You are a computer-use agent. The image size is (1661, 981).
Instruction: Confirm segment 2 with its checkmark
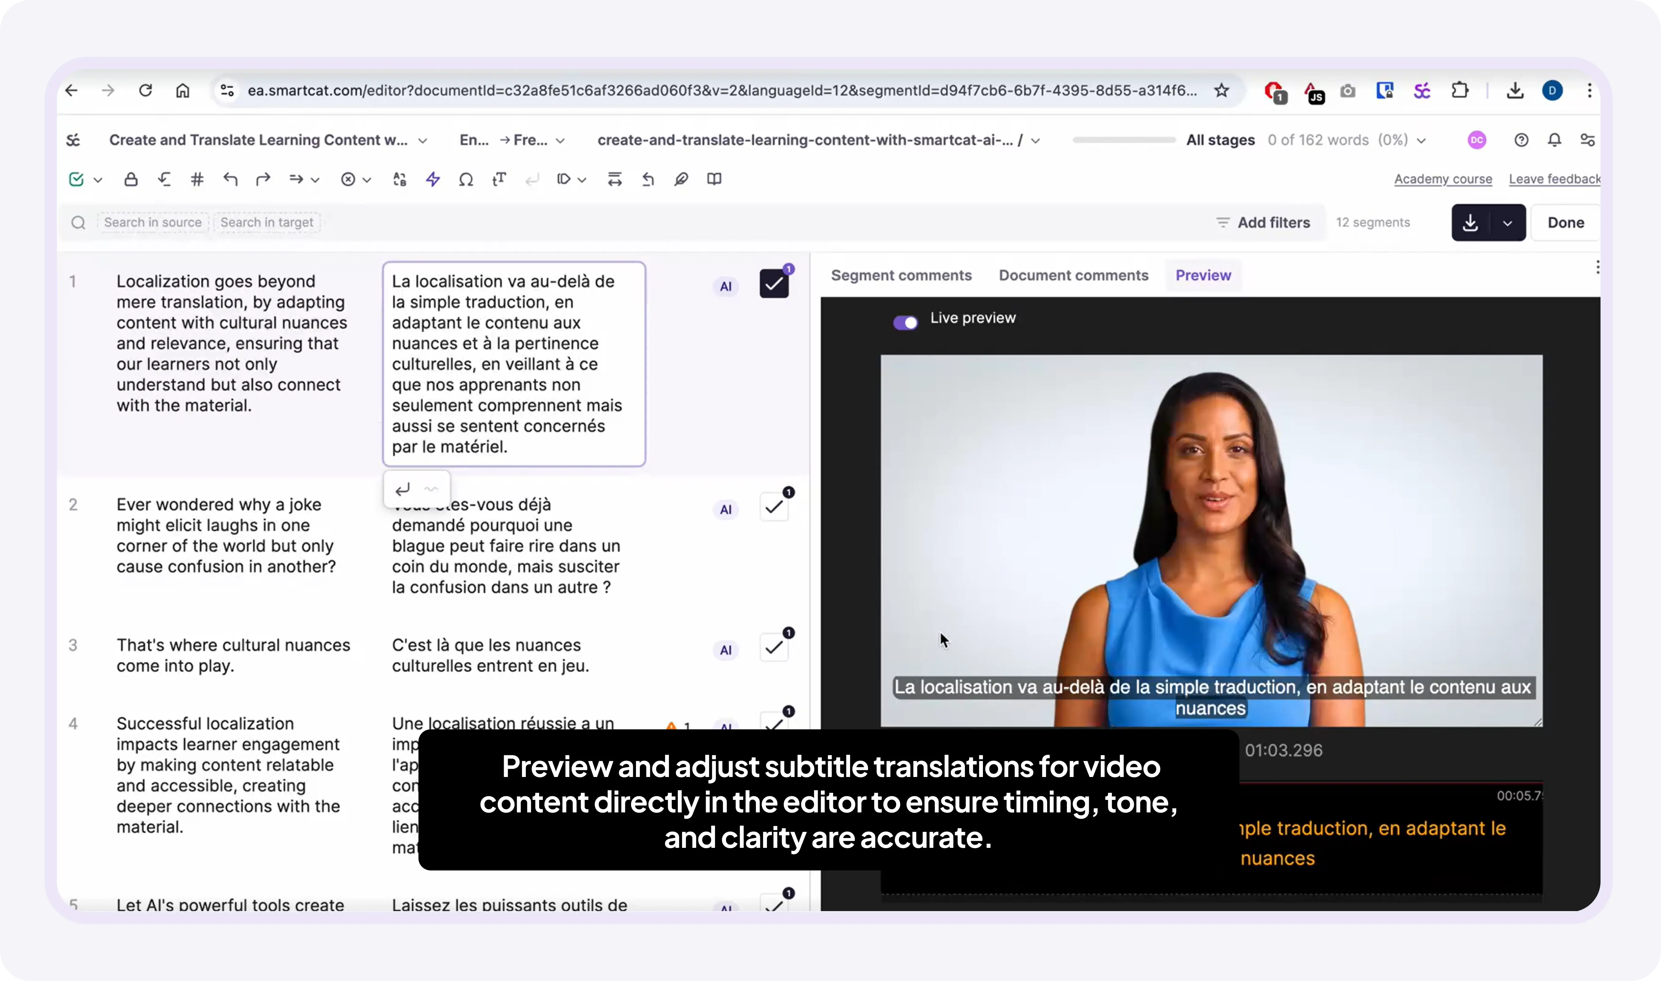pyautogui.click(x=774, y=508)
